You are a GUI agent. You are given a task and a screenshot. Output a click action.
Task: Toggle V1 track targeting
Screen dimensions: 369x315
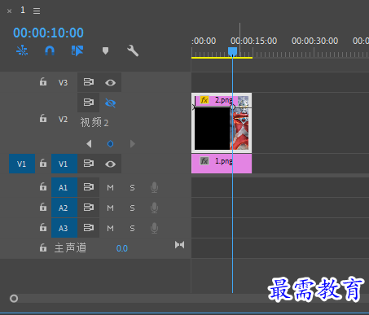64,164
